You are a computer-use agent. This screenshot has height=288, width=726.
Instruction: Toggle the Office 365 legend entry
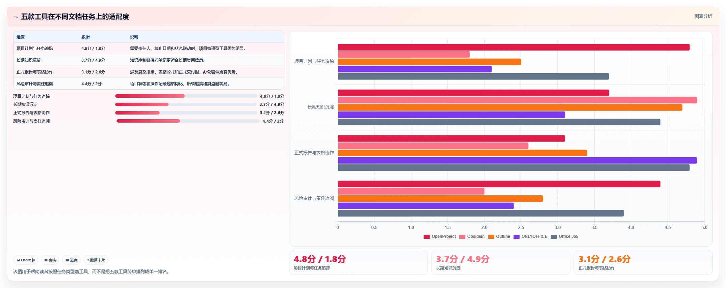[564, 236]
